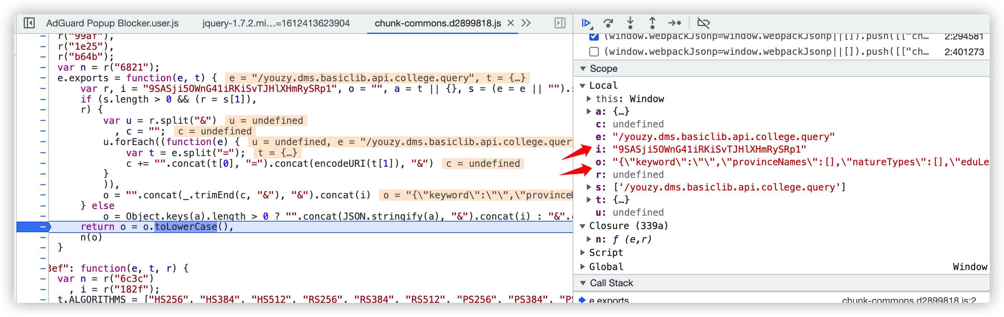Screen dimensions: 1004x317
Task: Click the u: undefined scope entry
Action: point(630,212)
